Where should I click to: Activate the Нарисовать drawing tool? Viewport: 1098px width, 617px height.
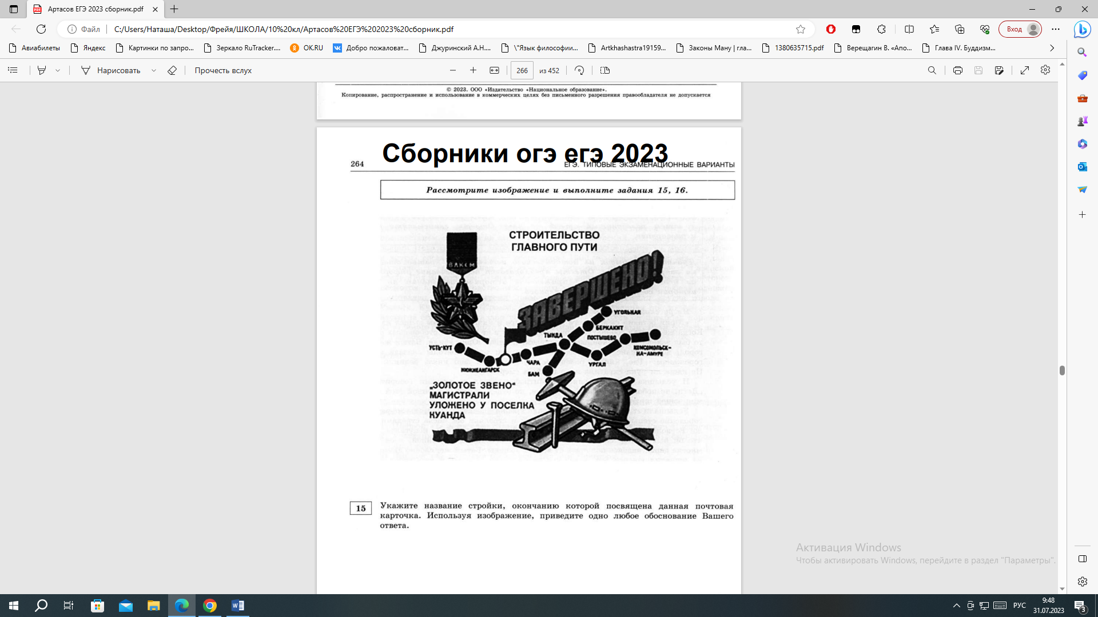tap(111, 70)
